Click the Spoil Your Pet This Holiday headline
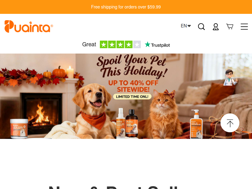The width and height of the screenshot is (252, 189). tap(132, 66)
